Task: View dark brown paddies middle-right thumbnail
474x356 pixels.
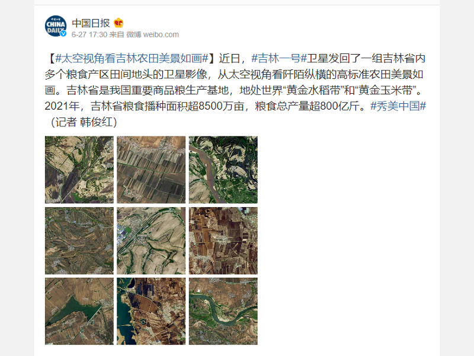Action: pos(223,241)
